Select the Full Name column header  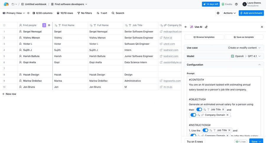(105, 25)
